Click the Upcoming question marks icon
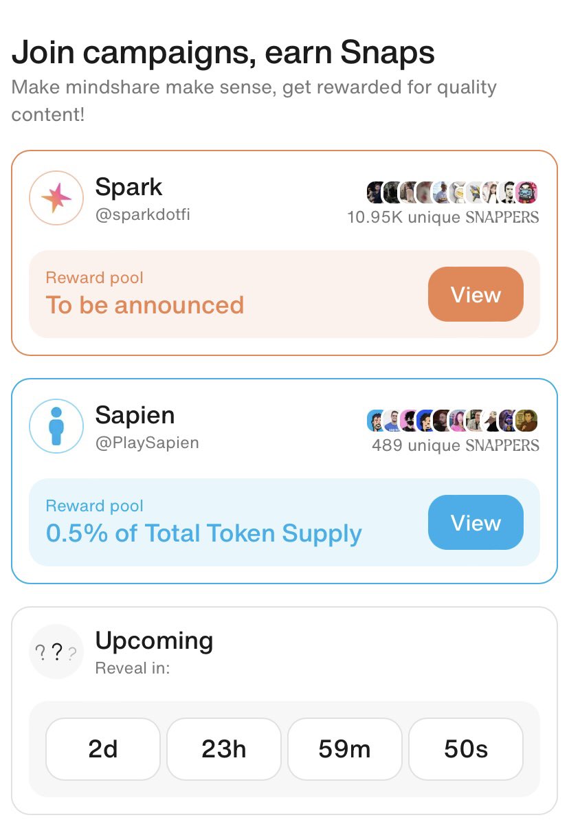This screenshot has width=569, height=822. [x=56, y=652]
